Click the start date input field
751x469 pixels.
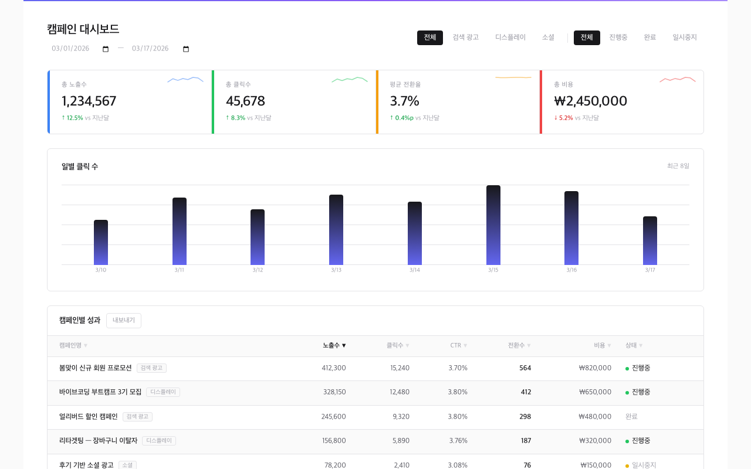pyautogui.click(x=73, y=49)
